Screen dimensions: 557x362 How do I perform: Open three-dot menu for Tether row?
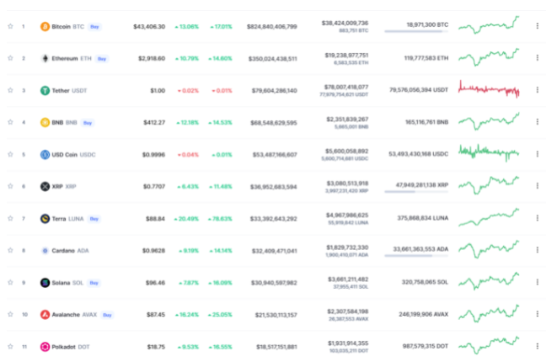(x=537, y=90)
